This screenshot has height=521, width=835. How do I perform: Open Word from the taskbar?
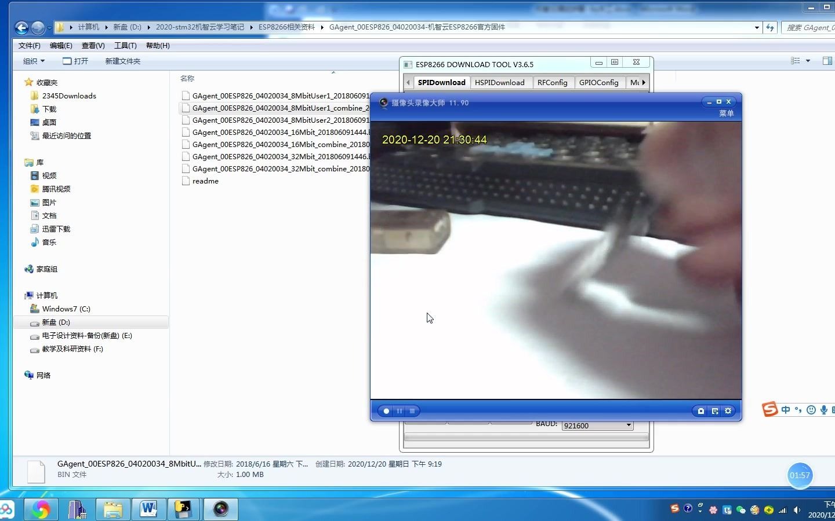pos(148,509)
